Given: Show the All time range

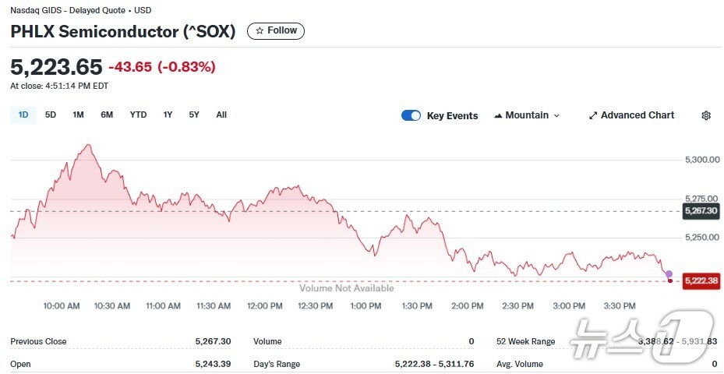Looking at the screenshot, I should (221, 115).
